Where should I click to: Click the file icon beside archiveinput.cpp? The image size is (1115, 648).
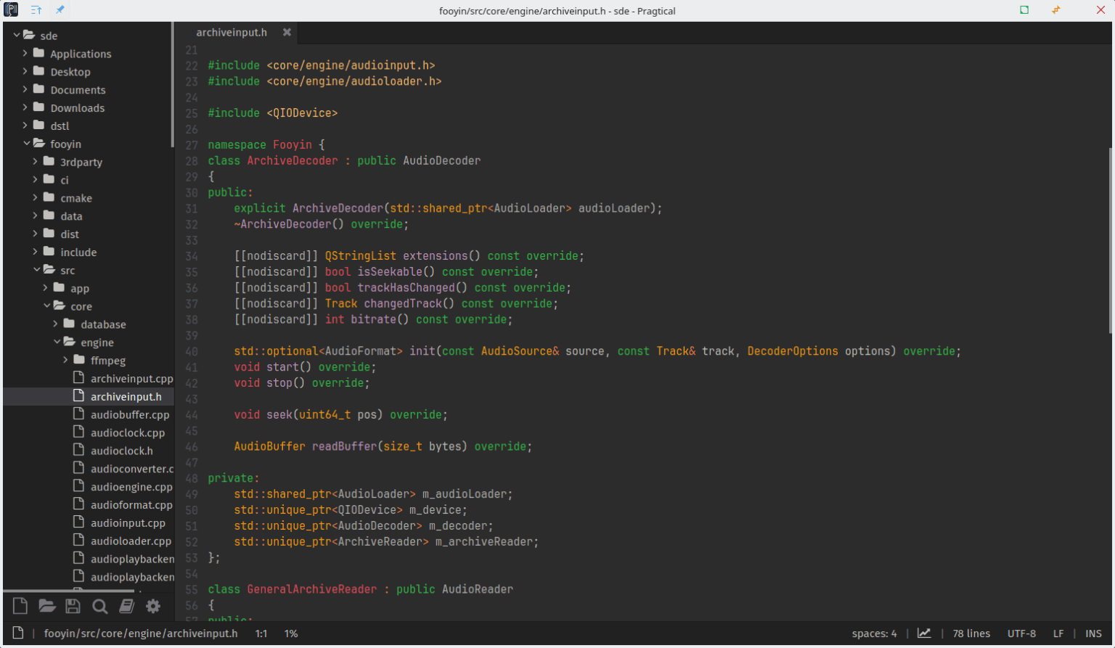point(79,378)
